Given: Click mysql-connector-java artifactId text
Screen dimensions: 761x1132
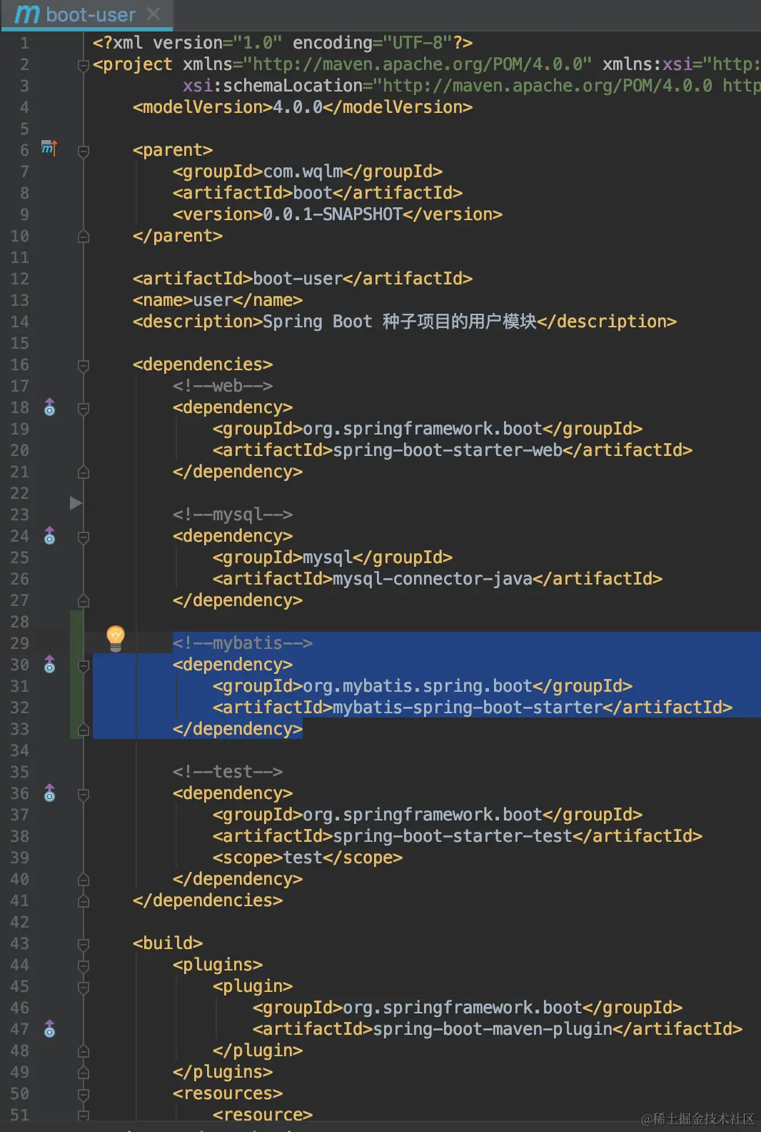Looking at the screenshot, I should coord(433,579).
